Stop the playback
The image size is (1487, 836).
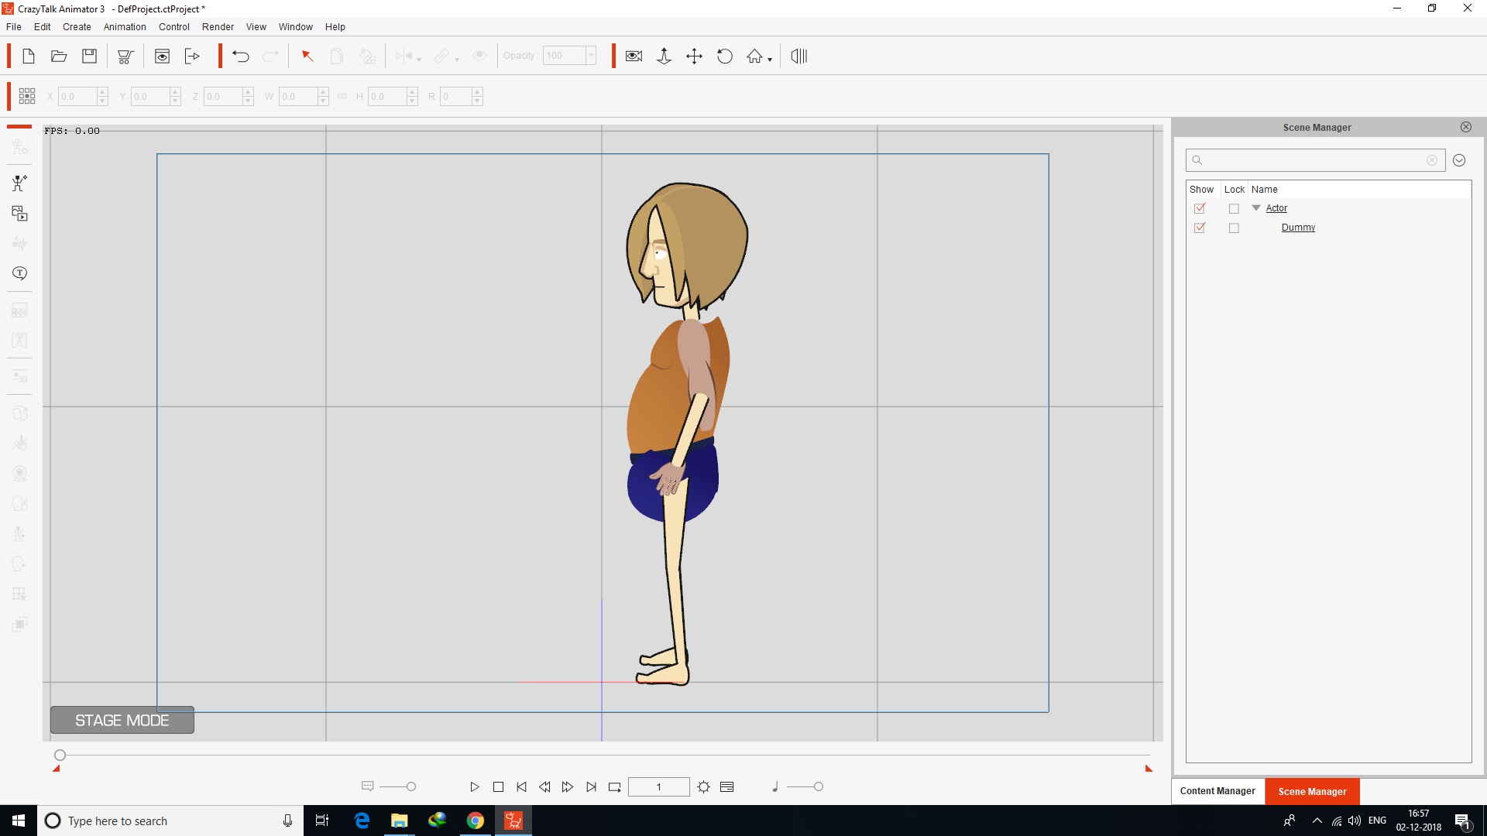coord(498,786)
